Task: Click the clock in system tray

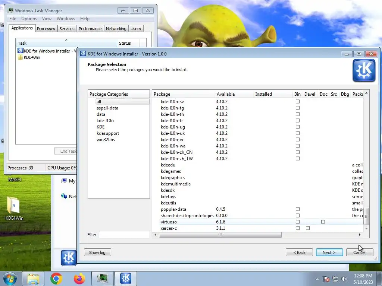Action: click(x=363, y=279)
